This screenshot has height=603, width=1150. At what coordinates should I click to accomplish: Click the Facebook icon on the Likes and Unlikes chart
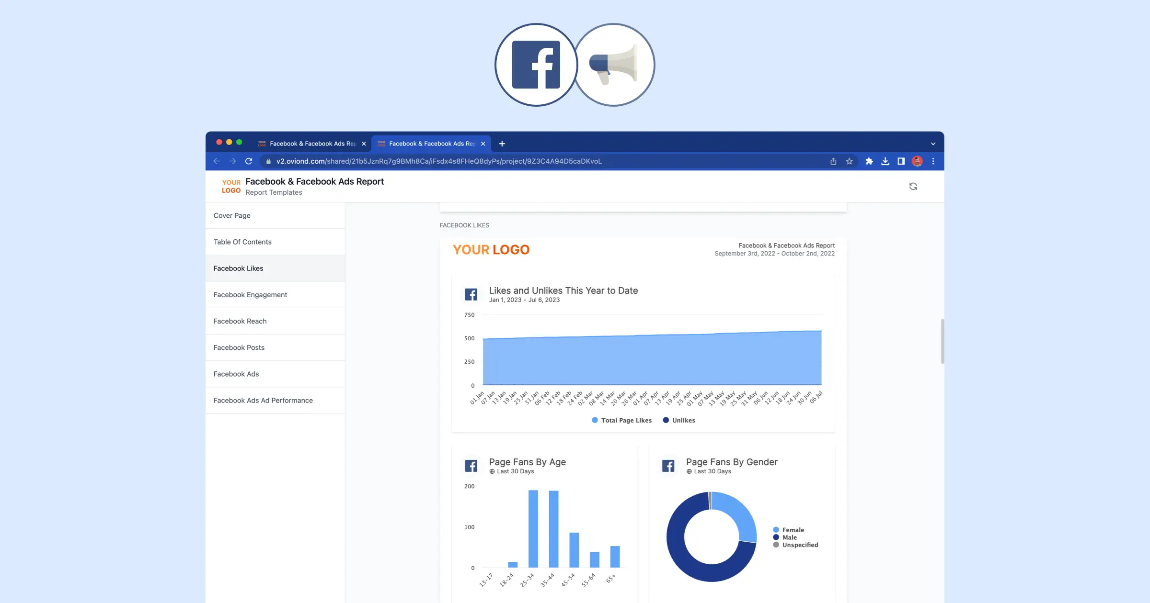pyautogui.click(x=471, y=294)
